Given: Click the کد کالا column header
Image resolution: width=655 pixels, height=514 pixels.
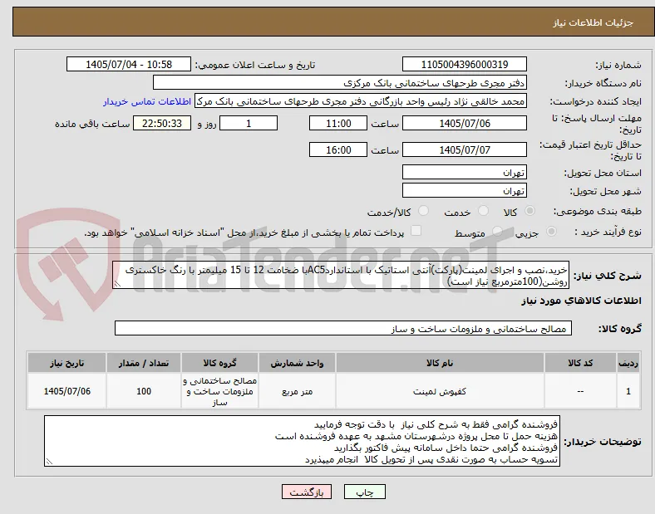Looking at the screenshot, I should (580, 363).
